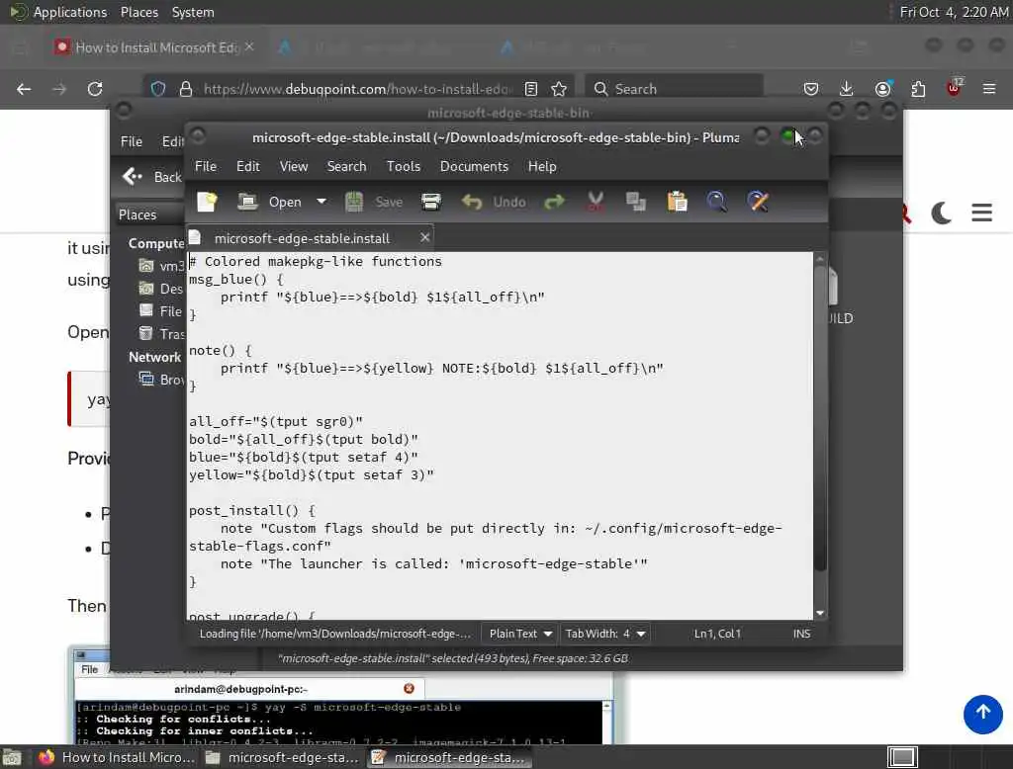
Task: Click Firefox forward navigation arrow
Action: [x=59, y=89]
